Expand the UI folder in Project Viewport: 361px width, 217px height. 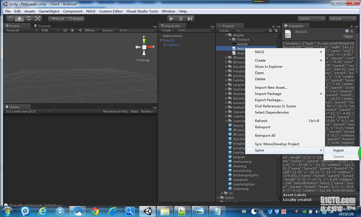click(x=223, y=193)
